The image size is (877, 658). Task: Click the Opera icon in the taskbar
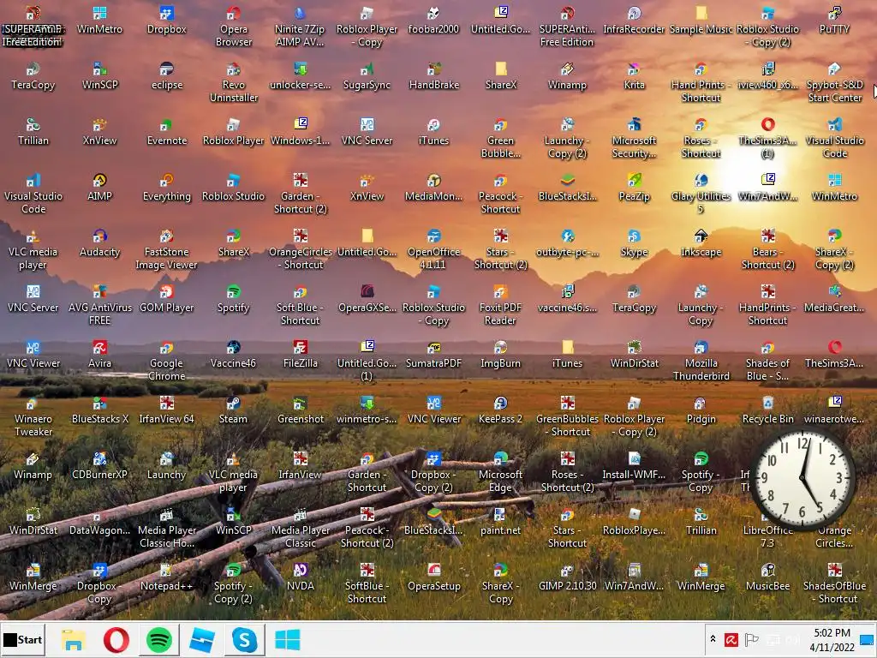[116, 639]
